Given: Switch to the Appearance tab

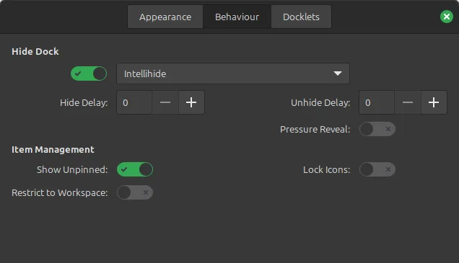Looking at the screenshot, I should tap(165, 17).
